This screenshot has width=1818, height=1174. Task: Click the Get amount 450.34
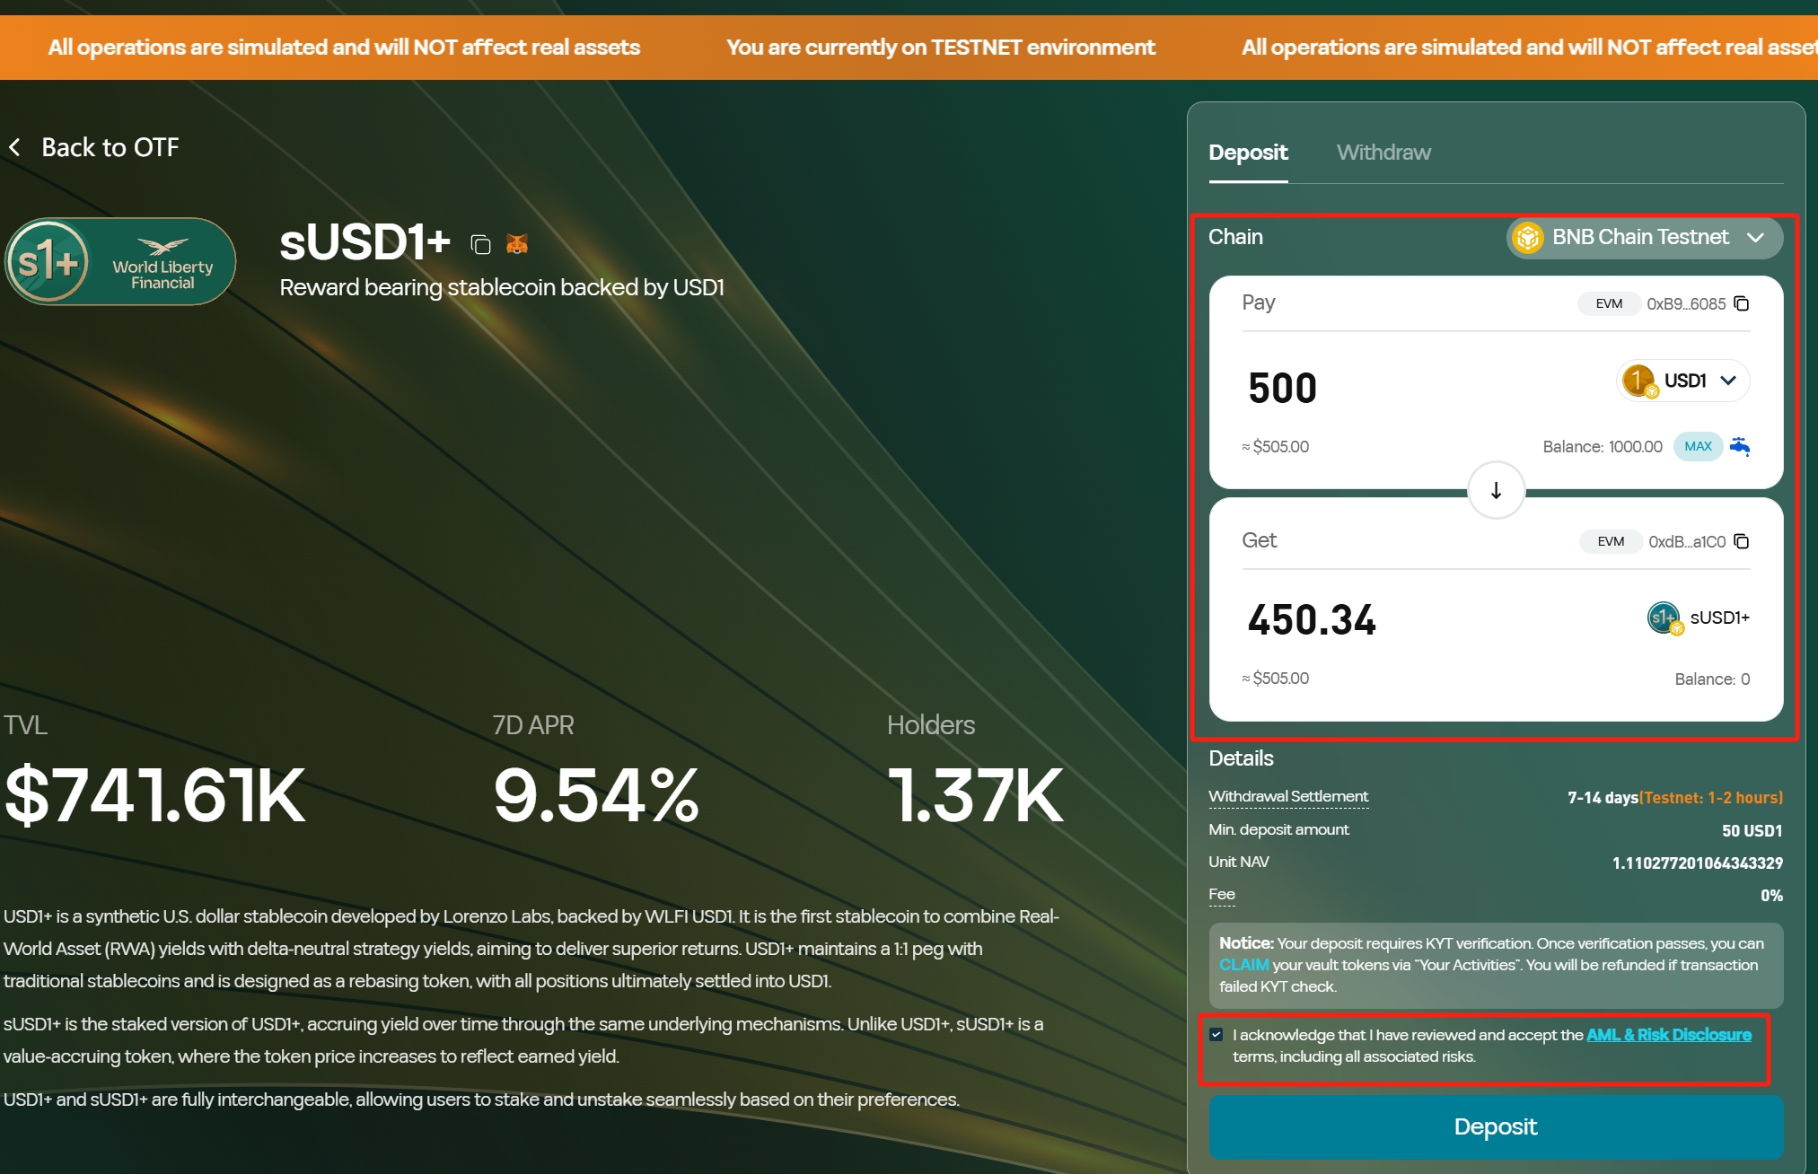point(1312,619)
